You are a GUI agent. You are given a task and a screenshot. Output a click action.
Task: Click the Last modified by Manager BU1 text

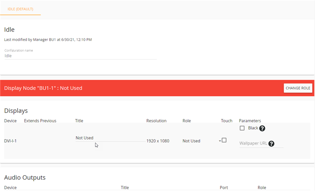48,40
